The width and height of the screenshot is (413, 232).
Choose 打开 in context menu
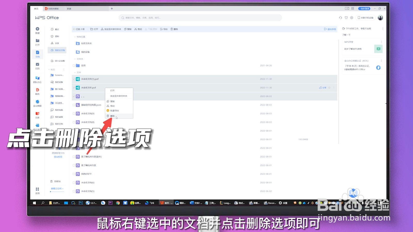[119, 90]
